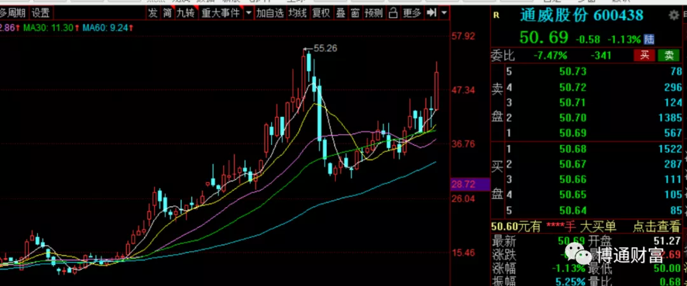Click the 55.26 high price label

pyautogui.click(x=325, y=48)
